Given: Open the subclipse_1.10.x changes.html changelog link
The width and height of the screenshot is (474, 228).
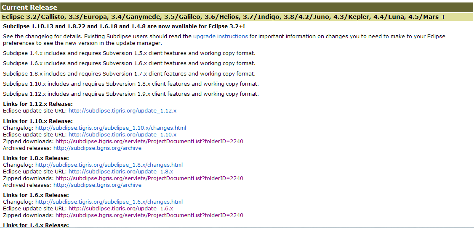Looking at the screenshot, I should tap(111, 128).
